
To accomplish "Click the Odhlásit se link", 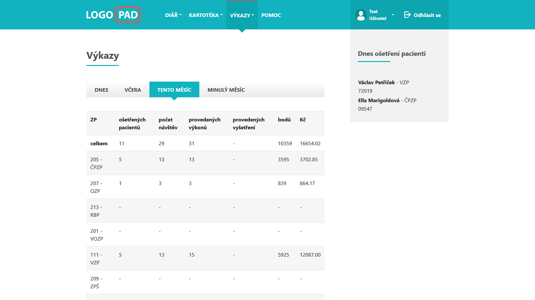I will [x=427, y=15].
